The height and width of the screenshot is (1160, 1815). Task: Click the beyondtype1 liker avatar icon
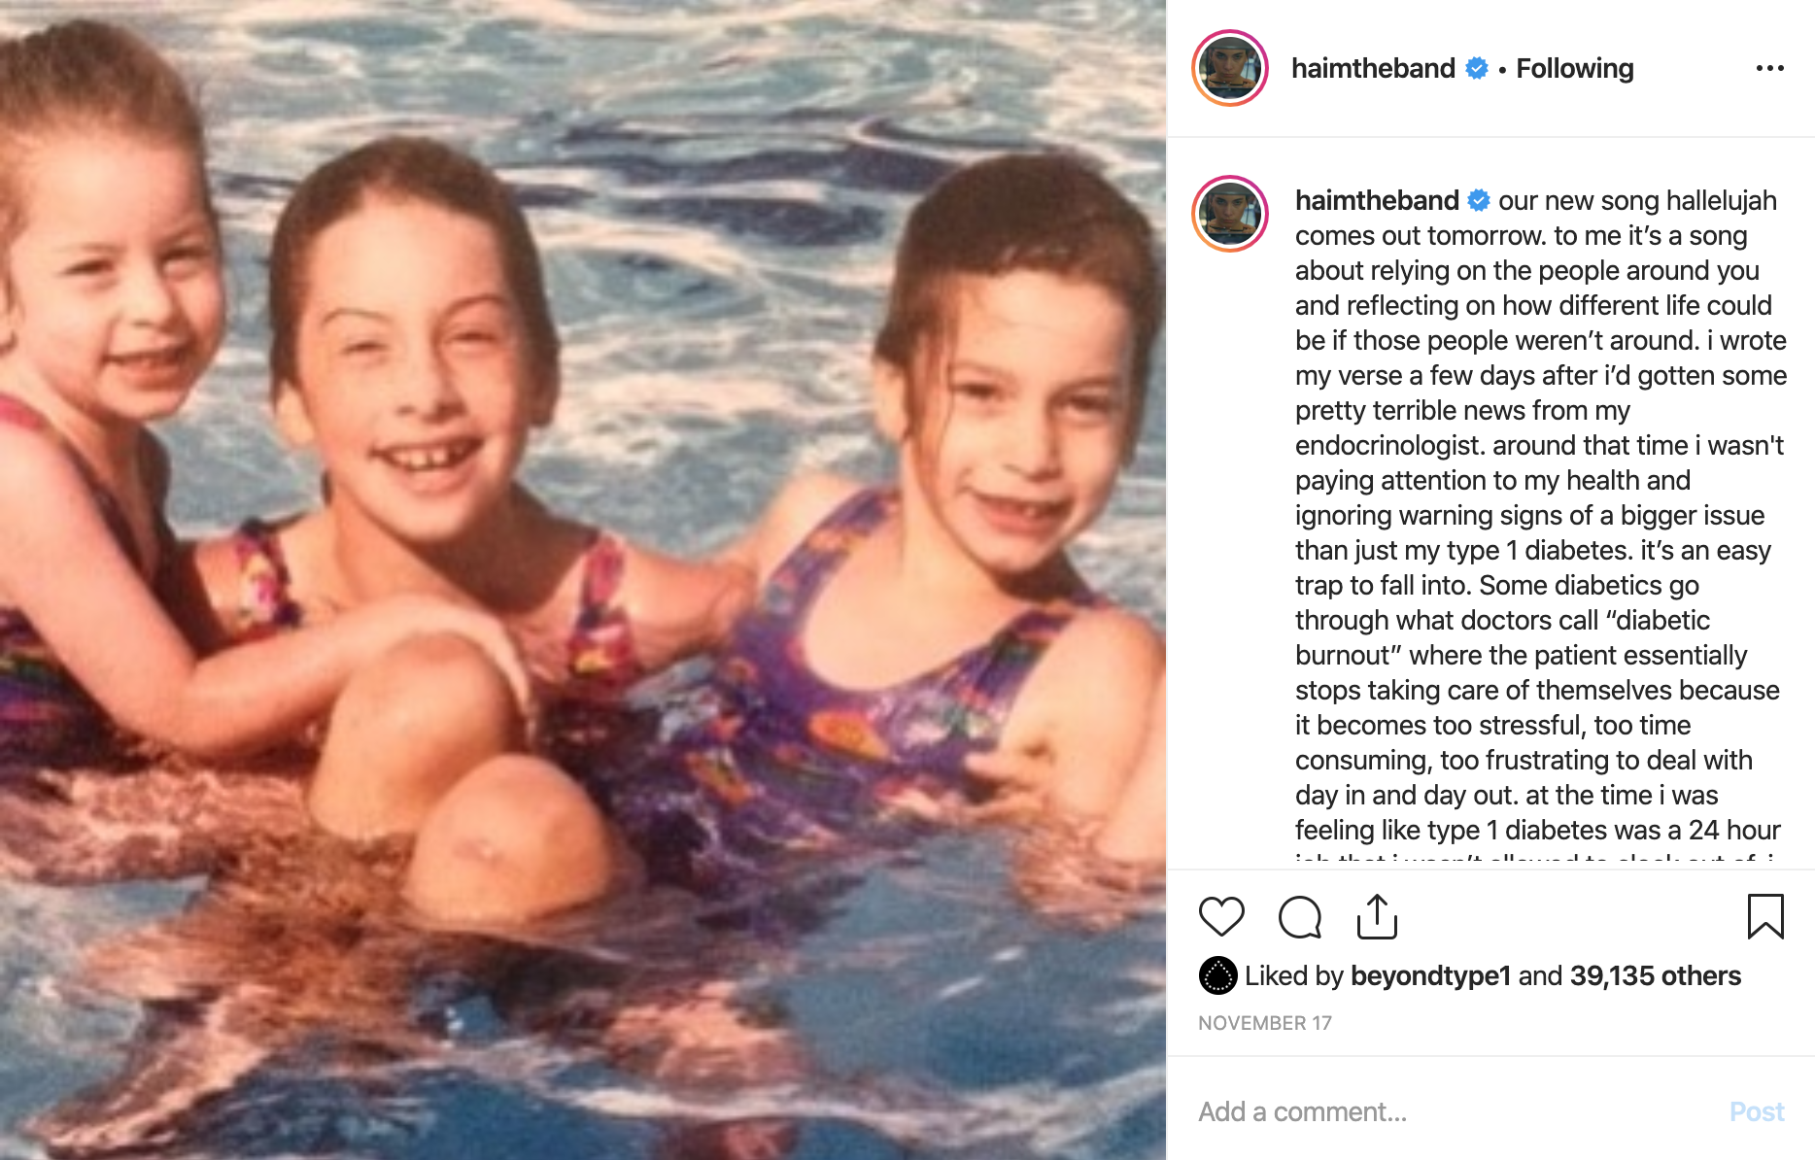[x=1217, y=975]
